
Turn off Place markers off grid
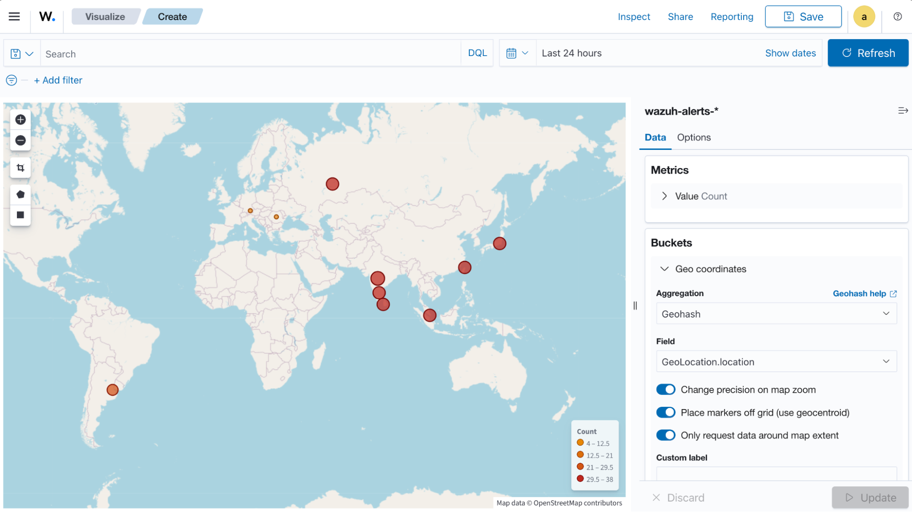click(666, 412)
